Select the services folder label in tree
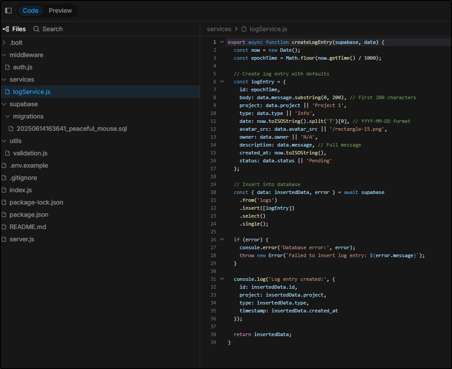The height and width of the screenshot is (369, 452). click(22, 79)
